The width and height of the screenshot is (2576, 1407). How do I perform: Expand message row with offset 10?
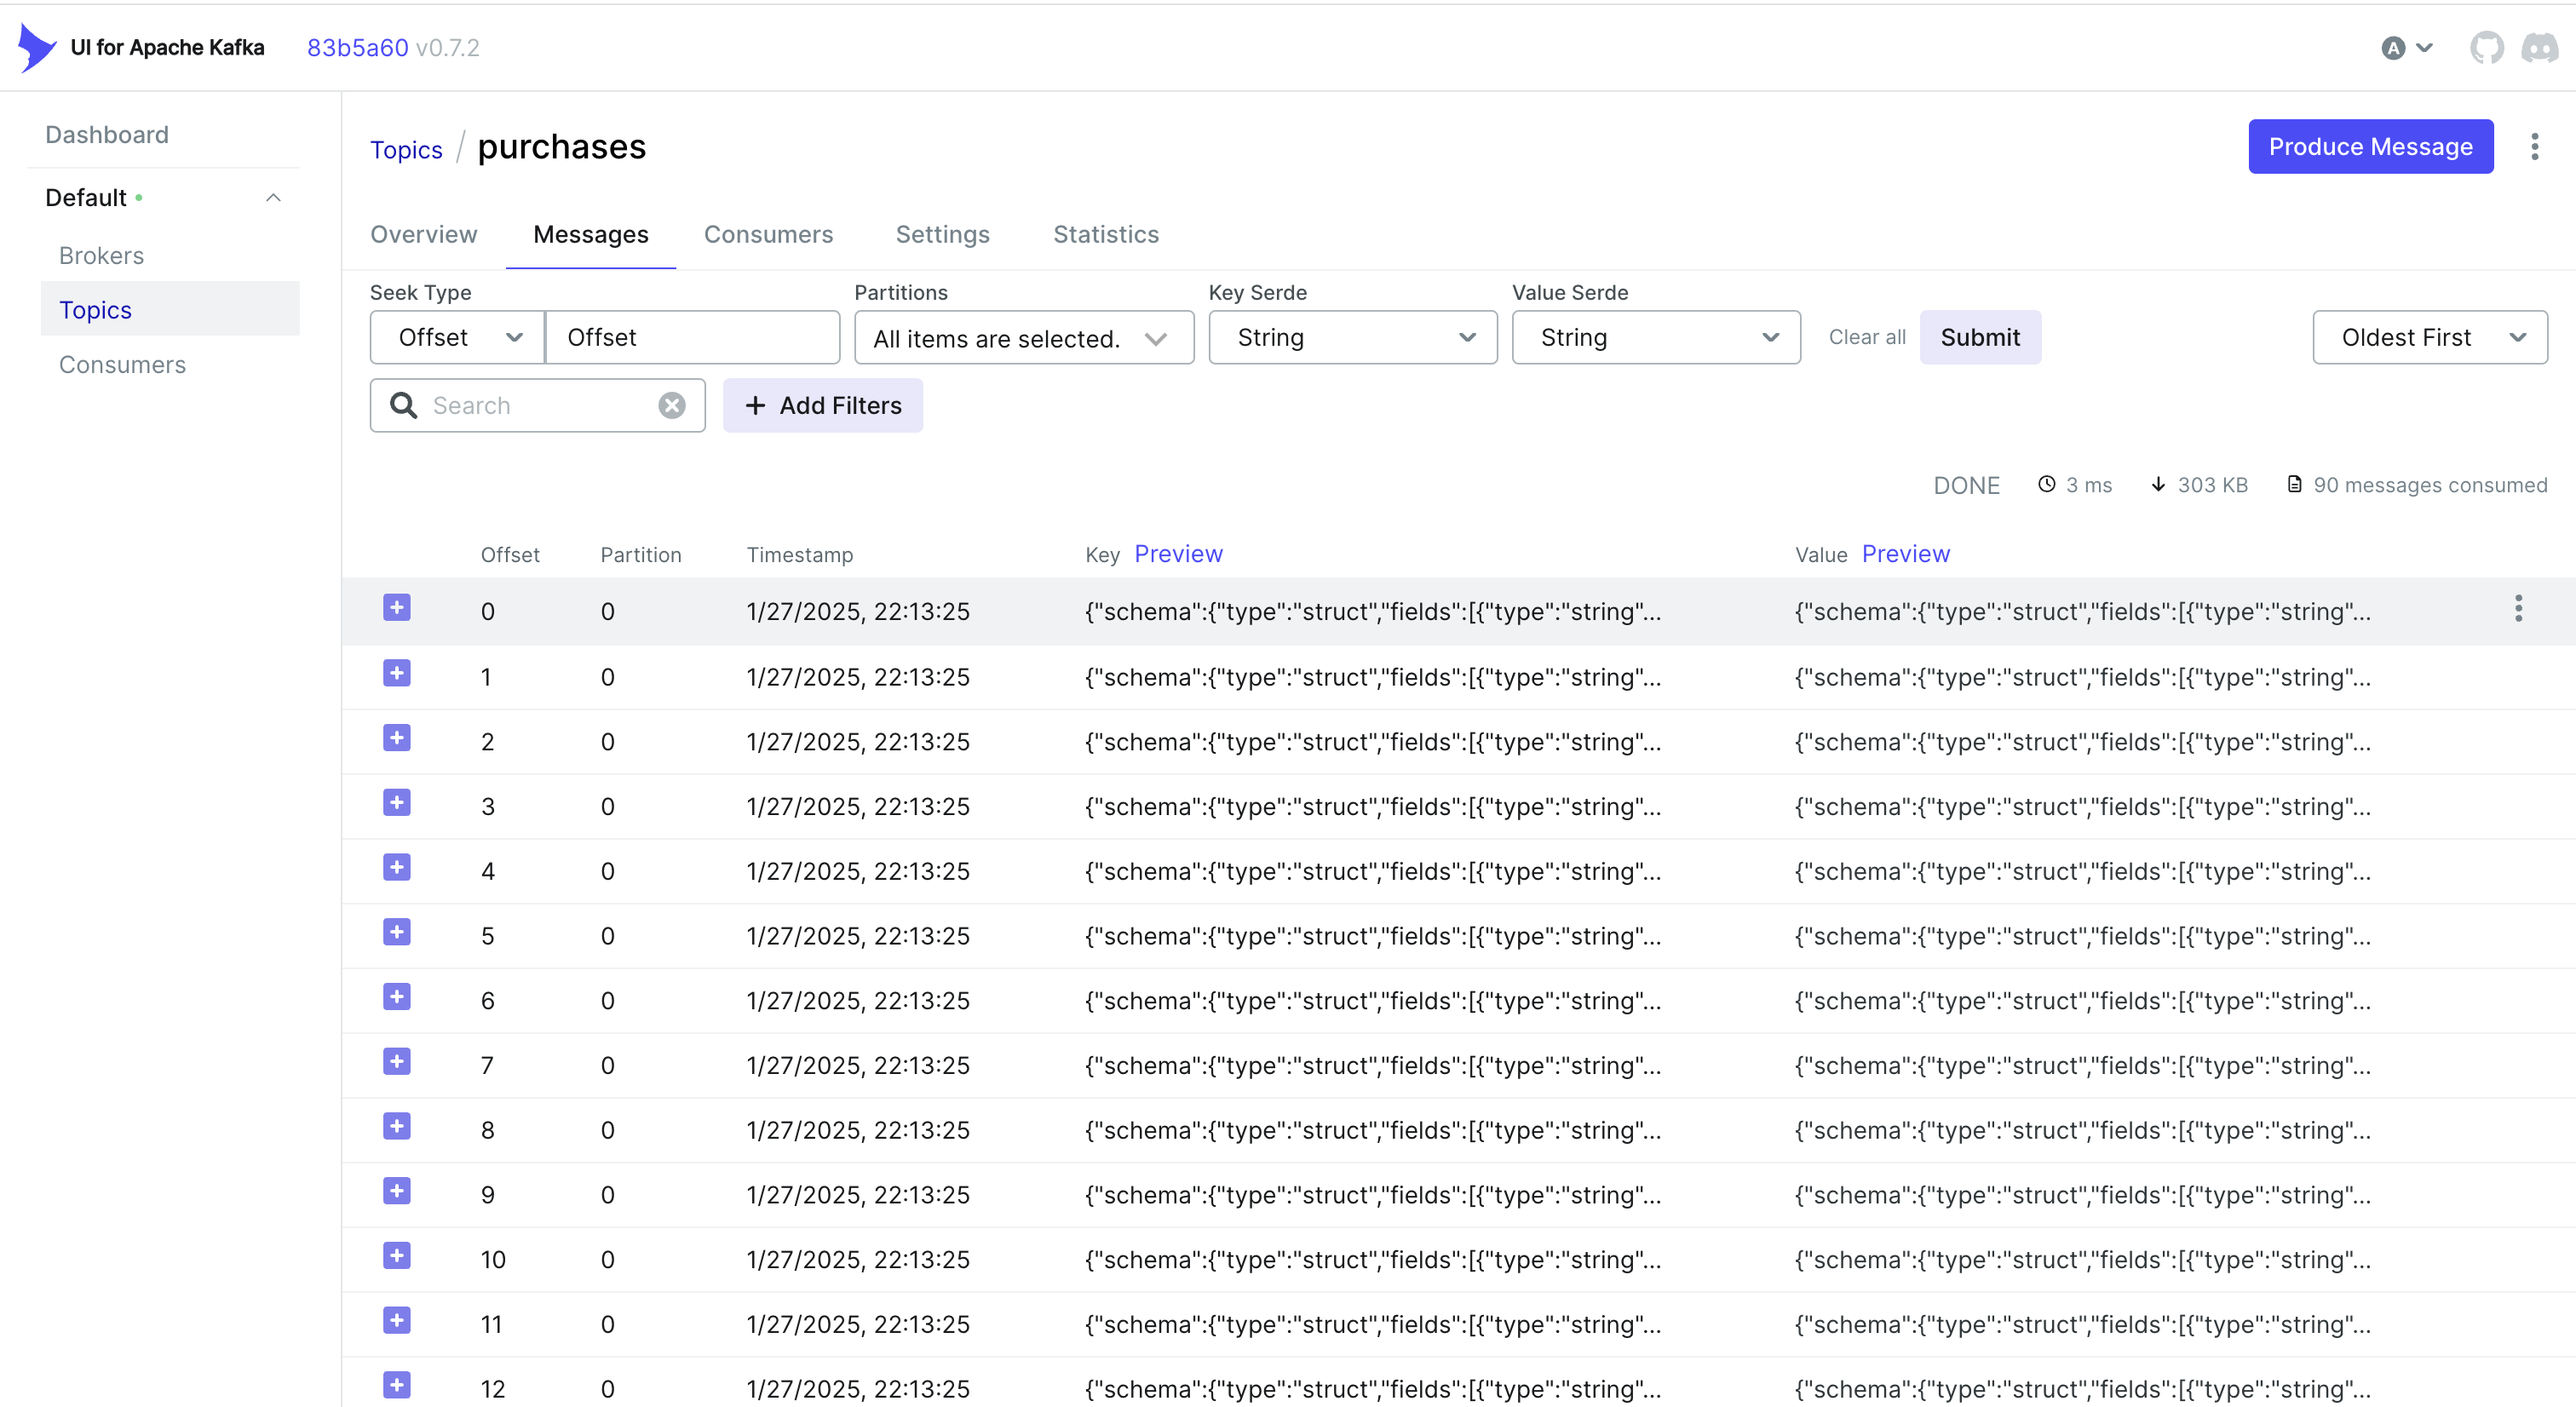(x=397, y=1256)
